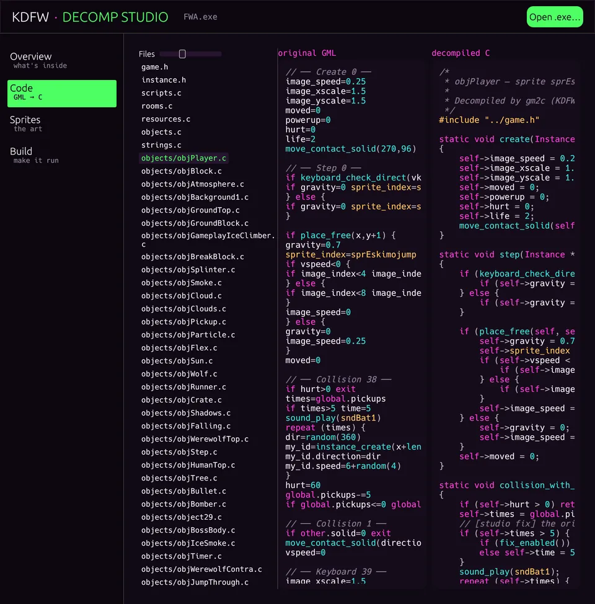
Task: Click the #include "../game.h" line
Action: point(489,120)
